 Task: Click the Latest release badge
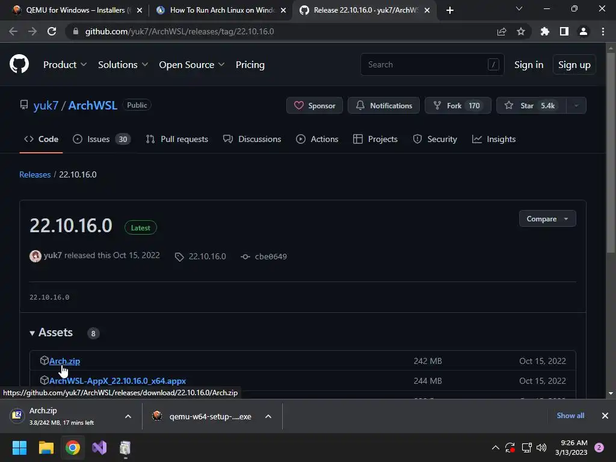[141, 227]
